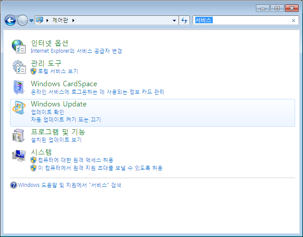Image resolution: width=303 pixels, height=237 pixels.
Task: Click shield icon beside 컴퓨터에 대한 원격 액세스 허용
Action: (33, 160)
